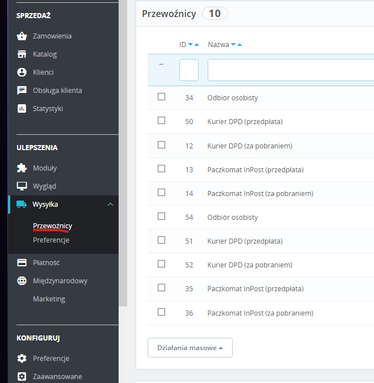Click the Zamówienia basket icon
This screenshot has width=374, height=383.
[x=22, y=36]
